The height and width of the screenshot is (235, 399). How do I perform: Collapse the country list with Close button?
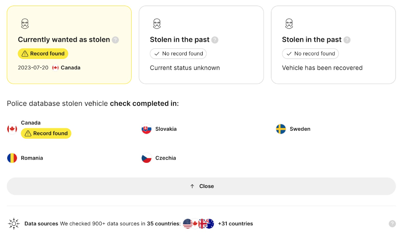pyautogui.click(x=201, y=186)
